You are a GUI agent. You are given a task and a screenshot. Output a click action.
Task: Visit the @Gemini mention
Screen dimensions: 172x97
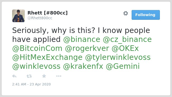pyautogui.click(x=123, y=66)
